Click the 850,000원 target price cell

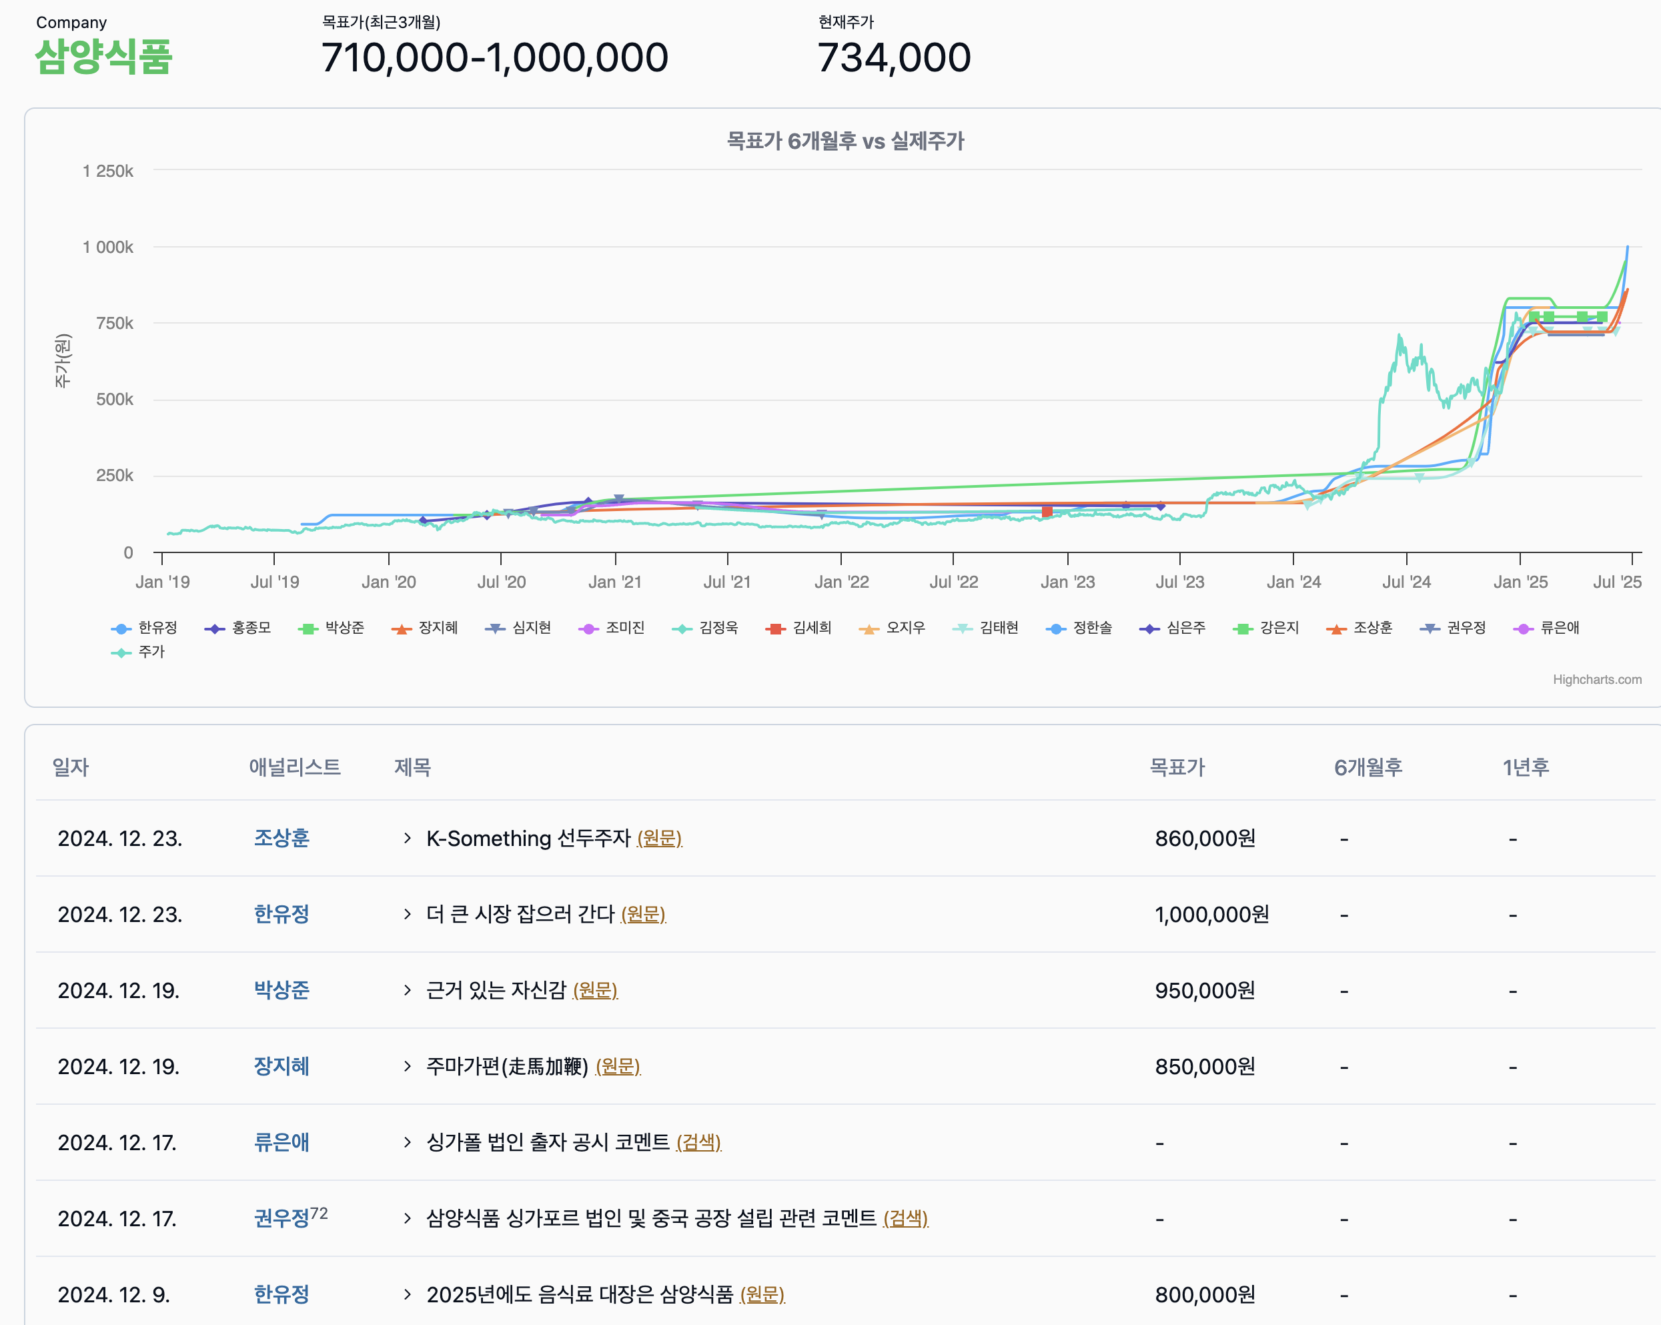[x=1205, y=1066]
